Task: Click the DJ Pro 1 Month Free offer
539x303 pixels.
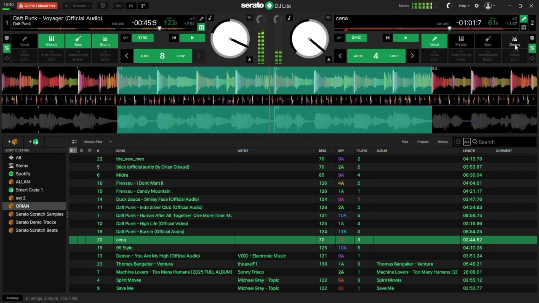Action: click(37, 6)
